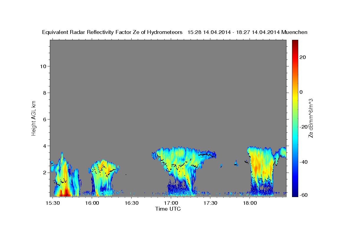
Task: Click the height tick label 10
Action: 44,66
